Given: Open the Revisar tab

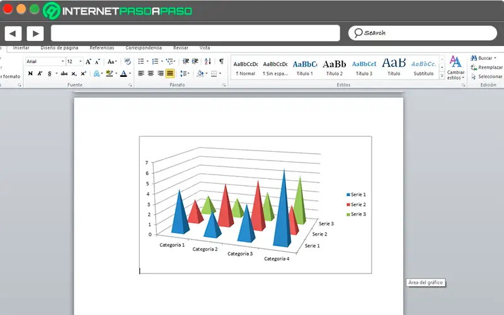Looking at the screenshot, I should point(181,48).
